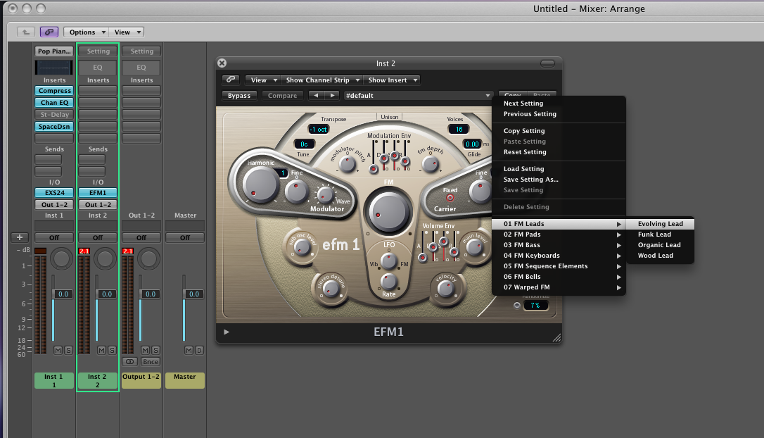The width and height of the screenshot is (764, 438).
Task: Click the fm depth knob
Action: [x=431, y=164]
